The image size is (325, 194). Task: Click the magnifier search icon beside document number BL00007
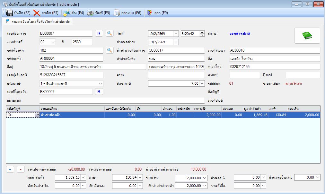click(110, 33)
